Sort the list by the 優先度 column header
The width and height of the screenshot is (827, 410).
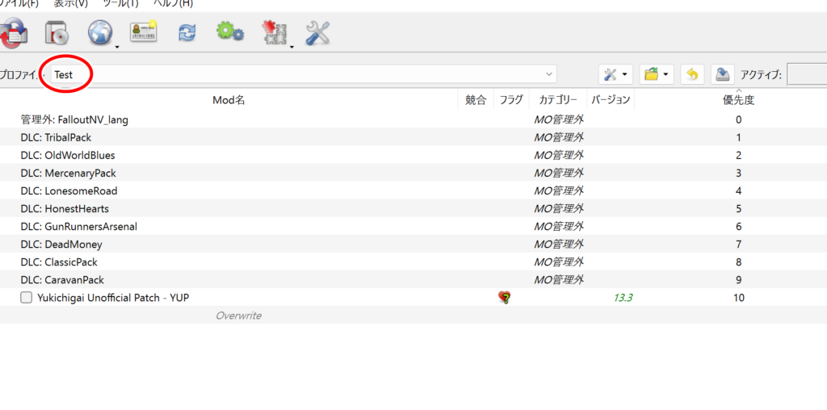point(738,101)
